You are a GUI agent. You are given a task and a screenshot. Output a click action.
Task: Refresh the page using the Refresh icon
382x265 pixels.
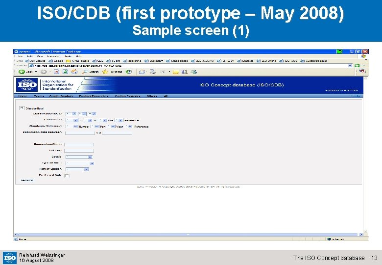65,72
